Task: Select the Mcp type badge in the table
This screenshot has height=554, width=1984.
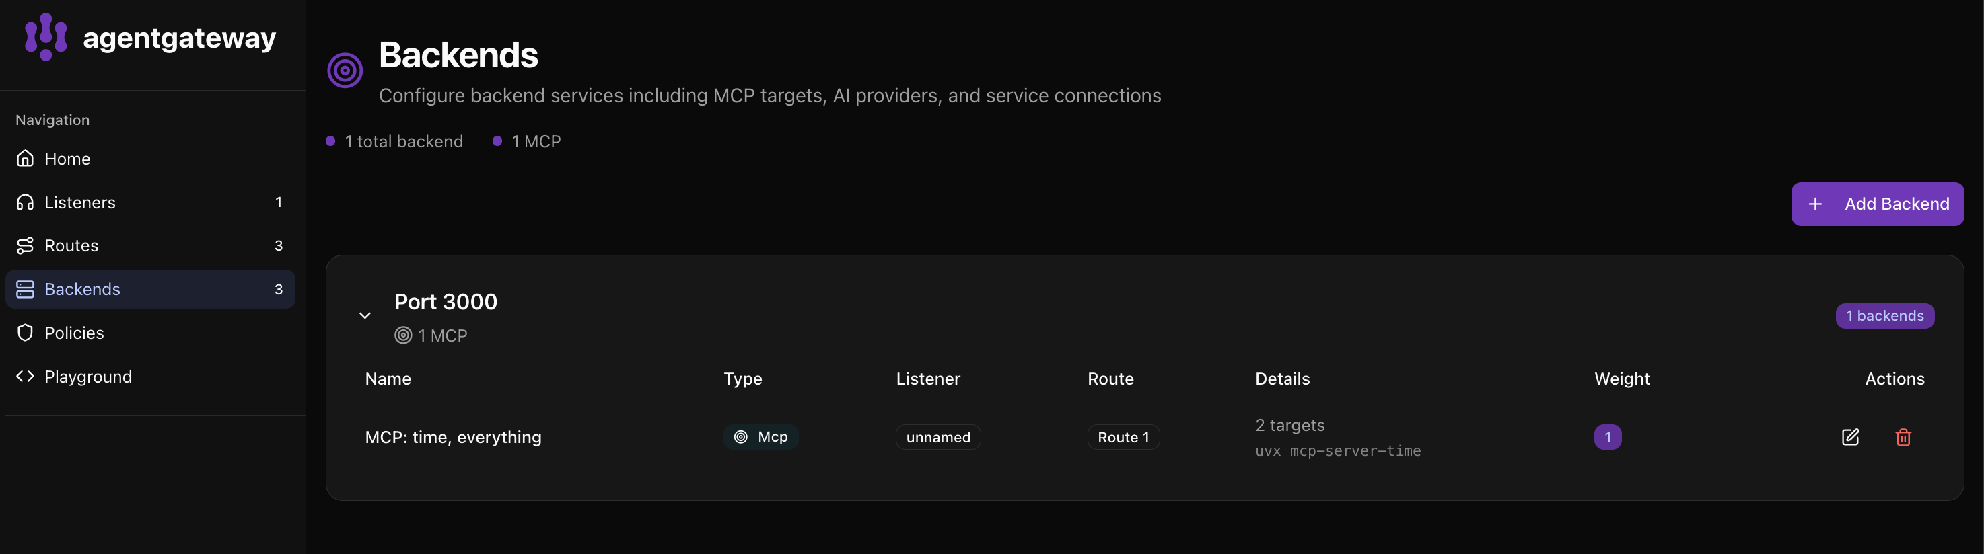Action: coord(761,437)
